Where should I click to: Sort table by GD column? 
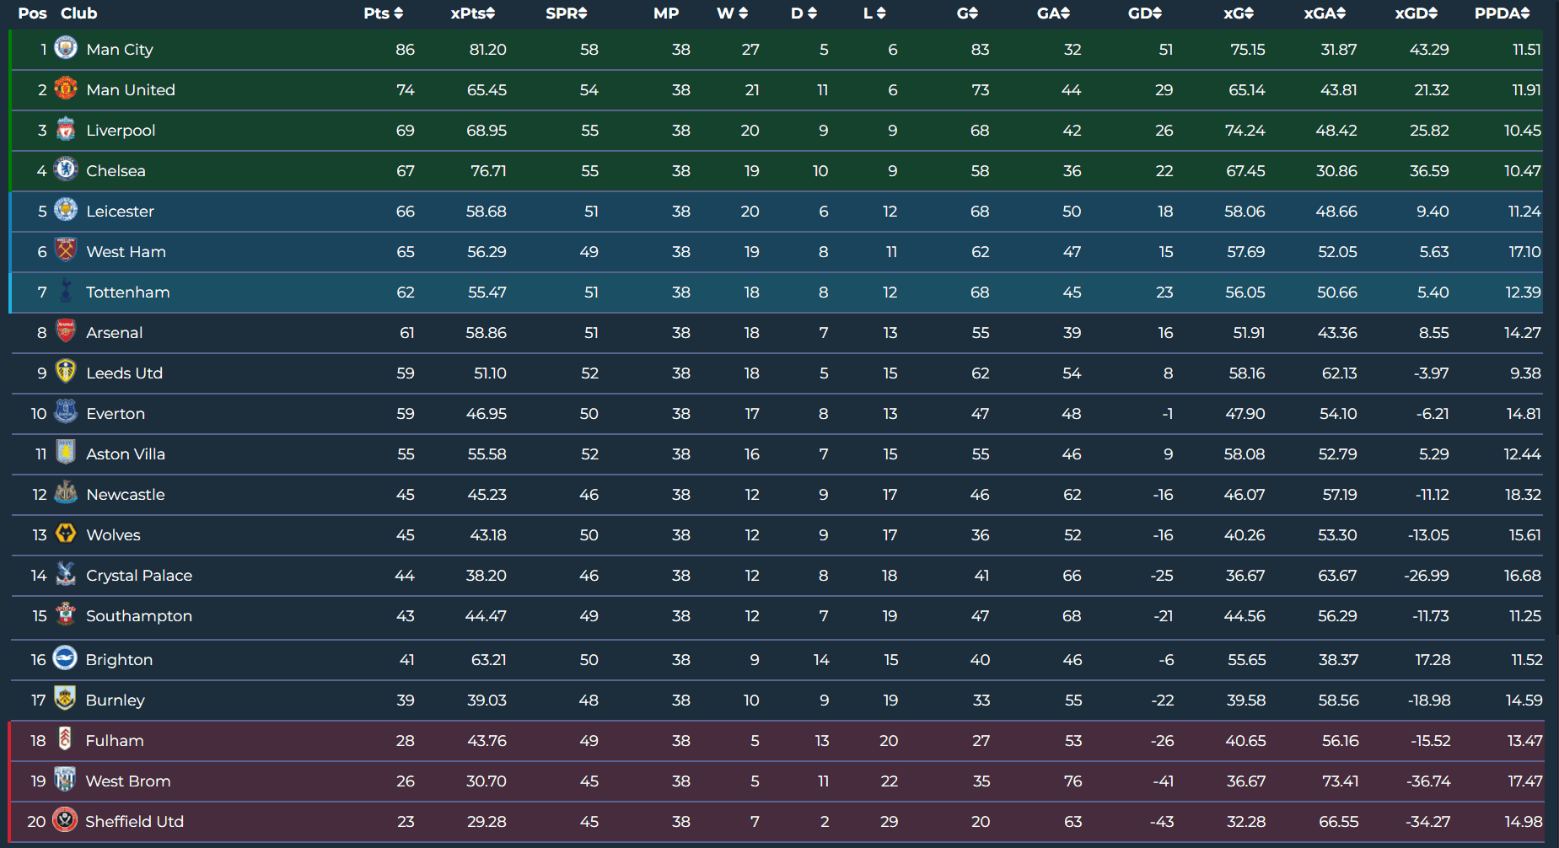point(1145,13)
